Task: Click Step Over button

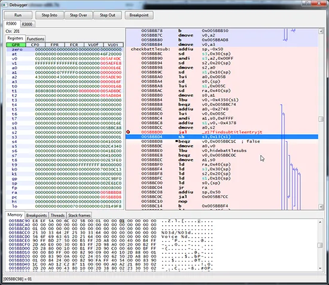Action: point(78,15)
